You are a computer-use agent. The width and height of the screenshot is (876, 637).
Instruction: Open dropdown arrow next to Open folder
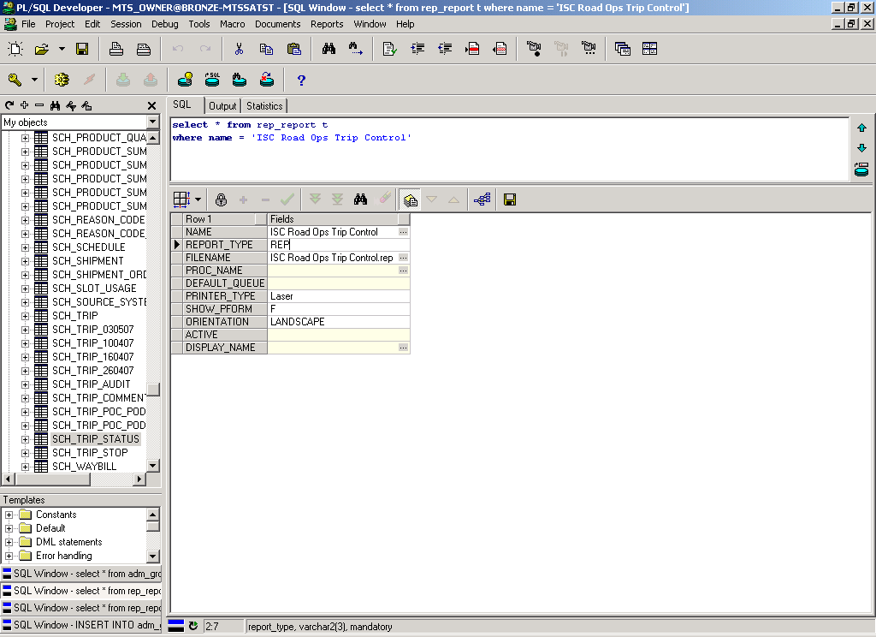pos(62,49)
